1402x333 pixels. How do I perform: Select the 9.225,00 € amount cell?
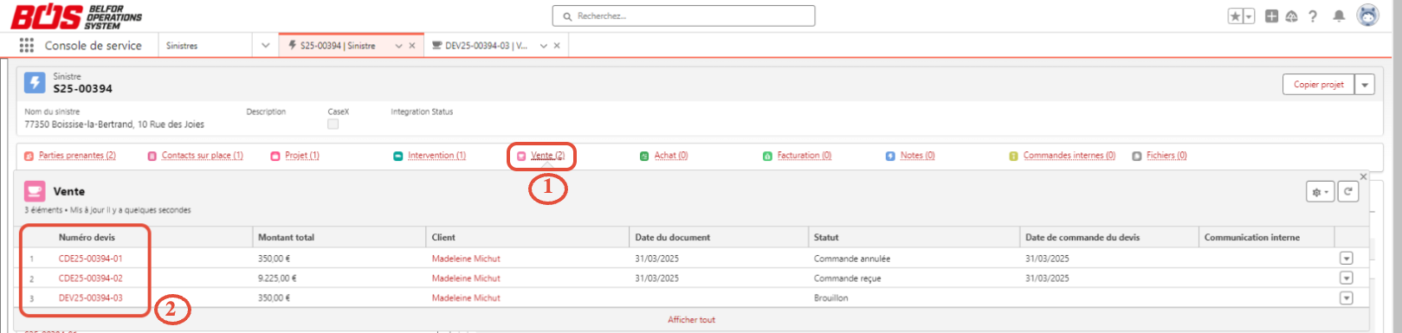click(277, 279)
